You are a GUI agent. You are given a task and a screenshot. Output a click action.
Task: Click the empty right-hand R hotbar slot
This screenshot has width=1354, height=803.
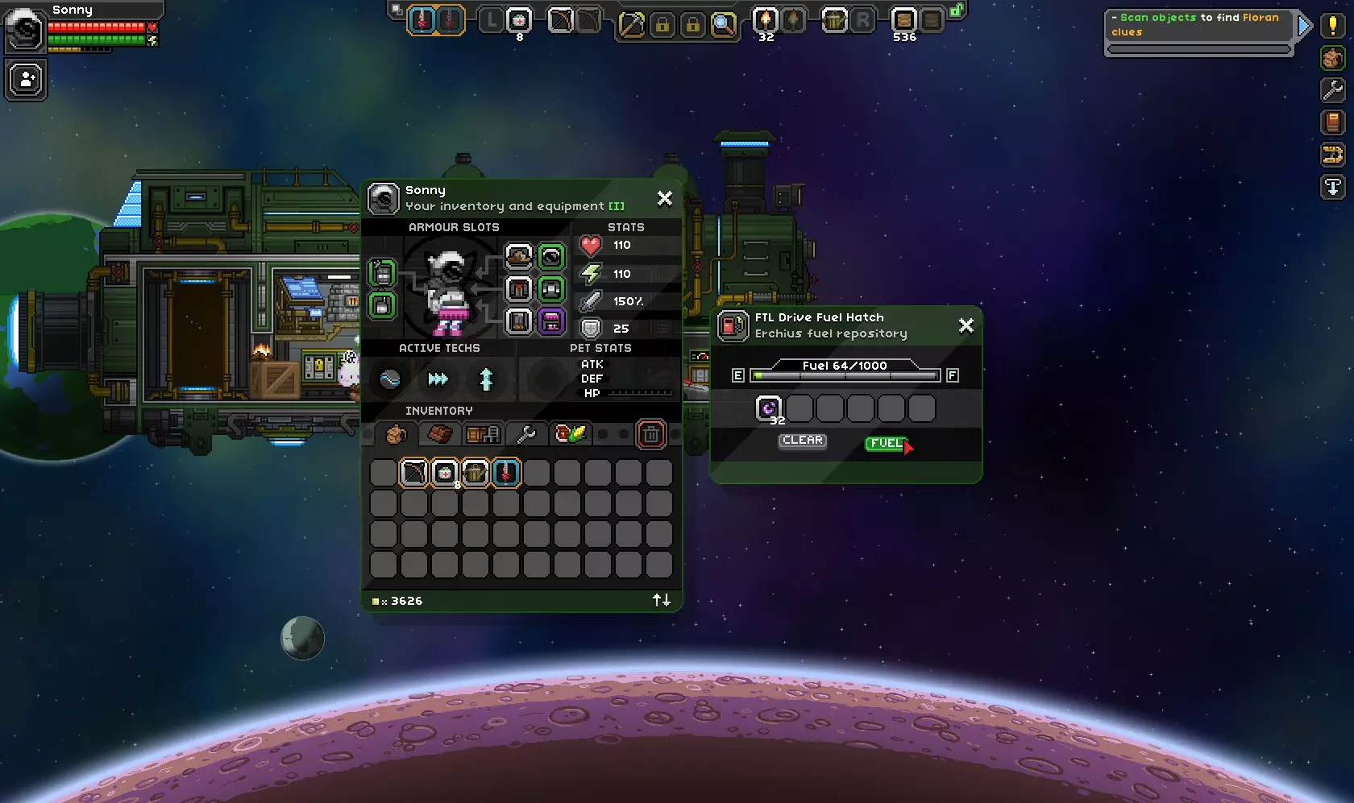[863, 20]
